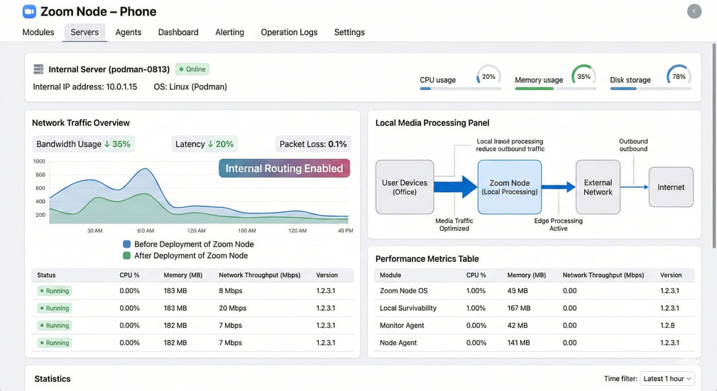Image resolution: width=717 pixels, height=391 pixels.
Task: Click the User Devices (Office) diagram node
Action: [x=405, y=187]
